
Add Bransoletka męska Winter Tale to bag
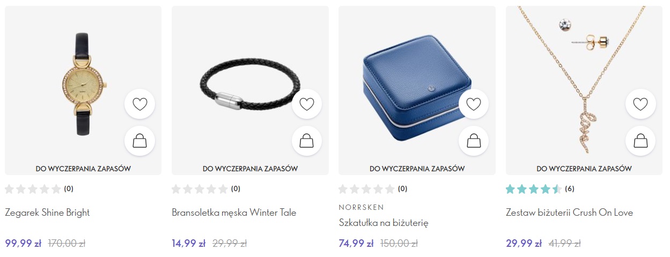coord(307,141)
